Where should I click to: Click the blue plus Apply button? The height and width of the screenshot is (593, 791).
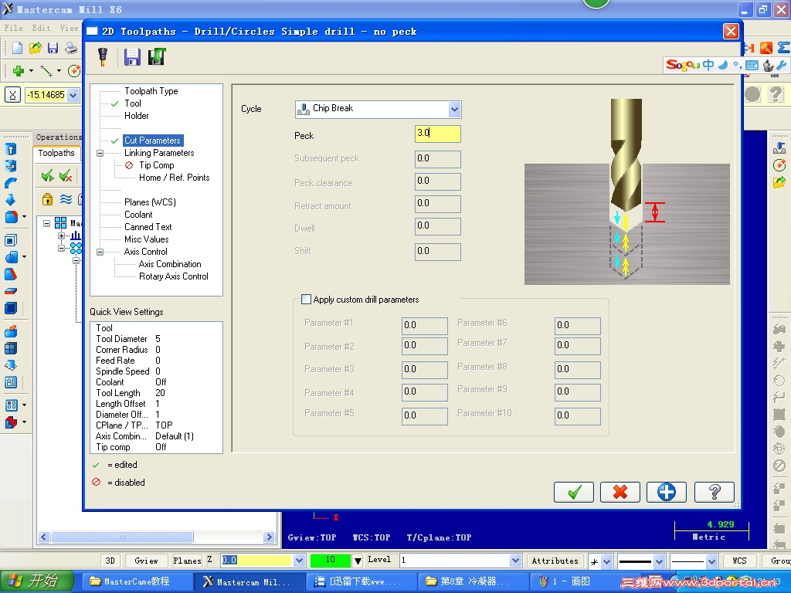coord(667,492)
